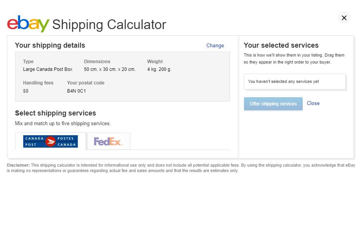Click the package dimensions value

pos(110,69)
